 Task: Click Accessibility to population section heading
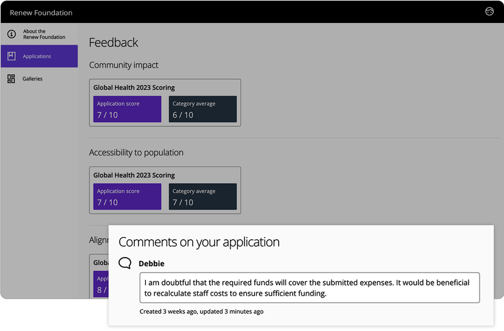[136, 153]
